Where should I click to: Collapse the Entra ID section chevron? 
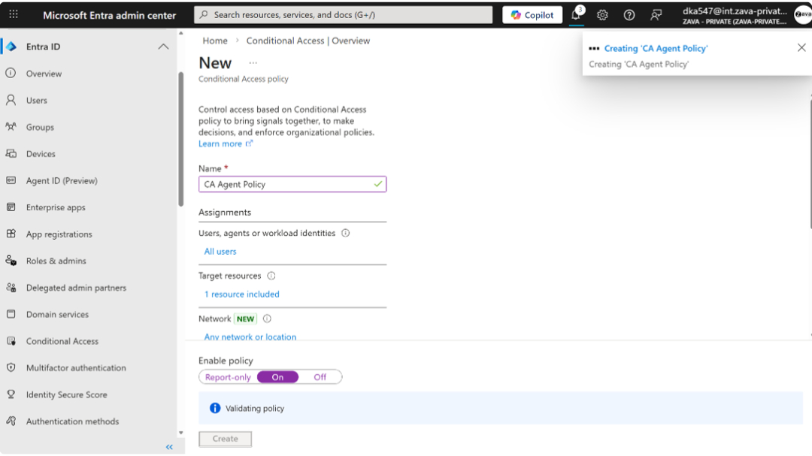[x=163, y=47]
